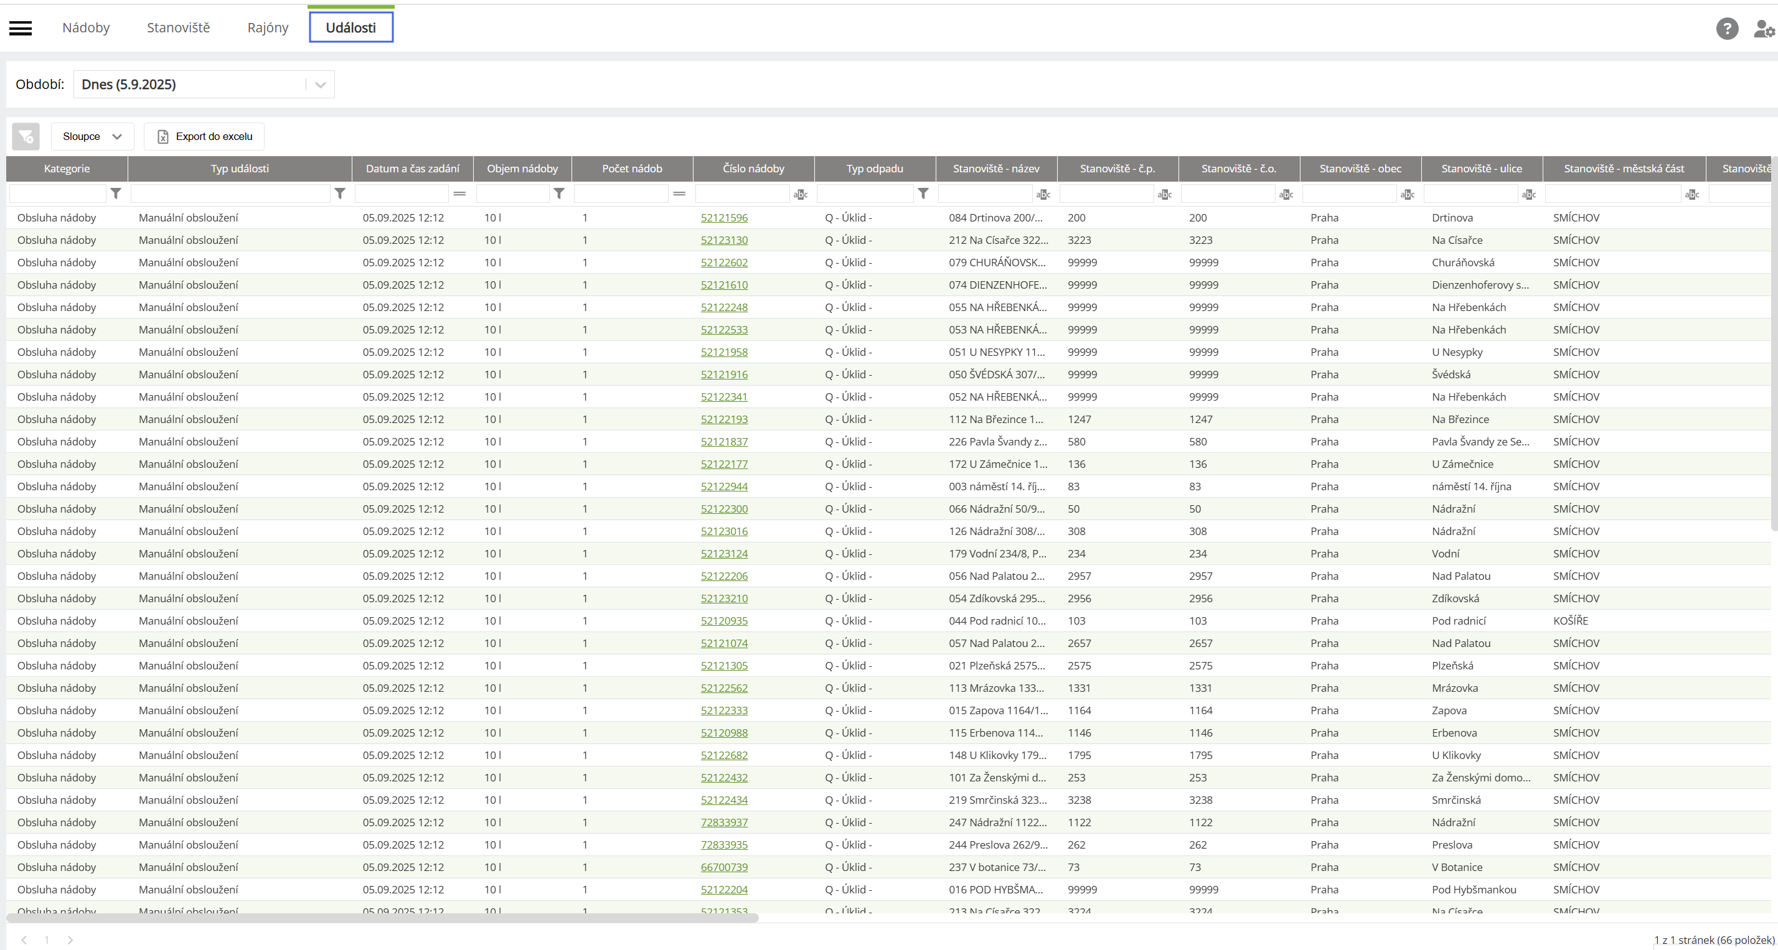
Task: Switch to the Nádoby tab
Action: pos(85,27)
